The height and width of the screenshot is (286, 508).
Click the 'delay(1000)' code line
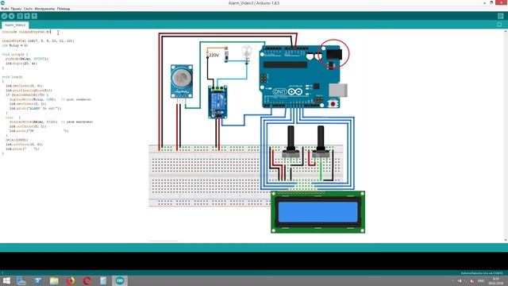click(x=17, y=140)
